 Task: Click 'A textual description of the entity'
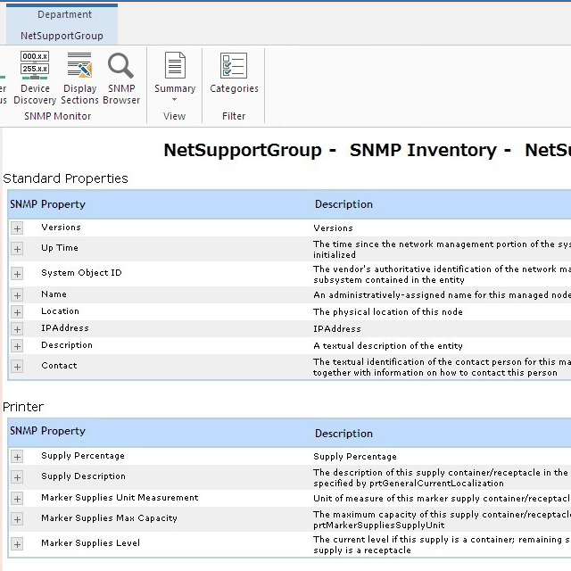388,346
